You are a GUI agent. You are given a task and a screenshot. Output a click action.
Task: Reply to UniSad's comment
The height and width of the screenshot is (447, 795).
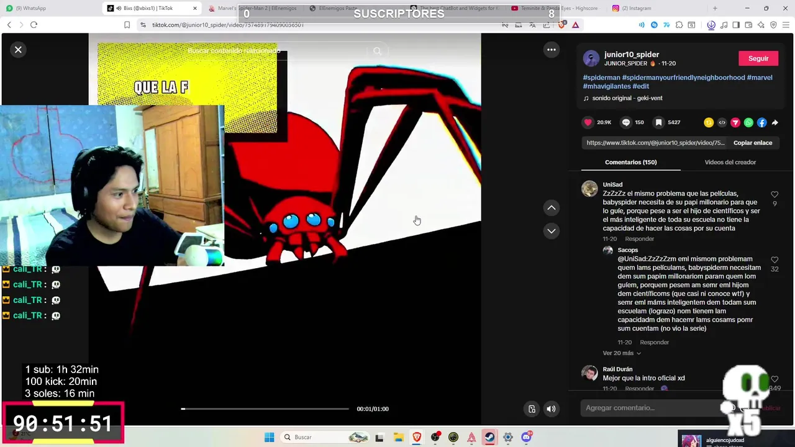pyautogui.click(x=639, y=239)
